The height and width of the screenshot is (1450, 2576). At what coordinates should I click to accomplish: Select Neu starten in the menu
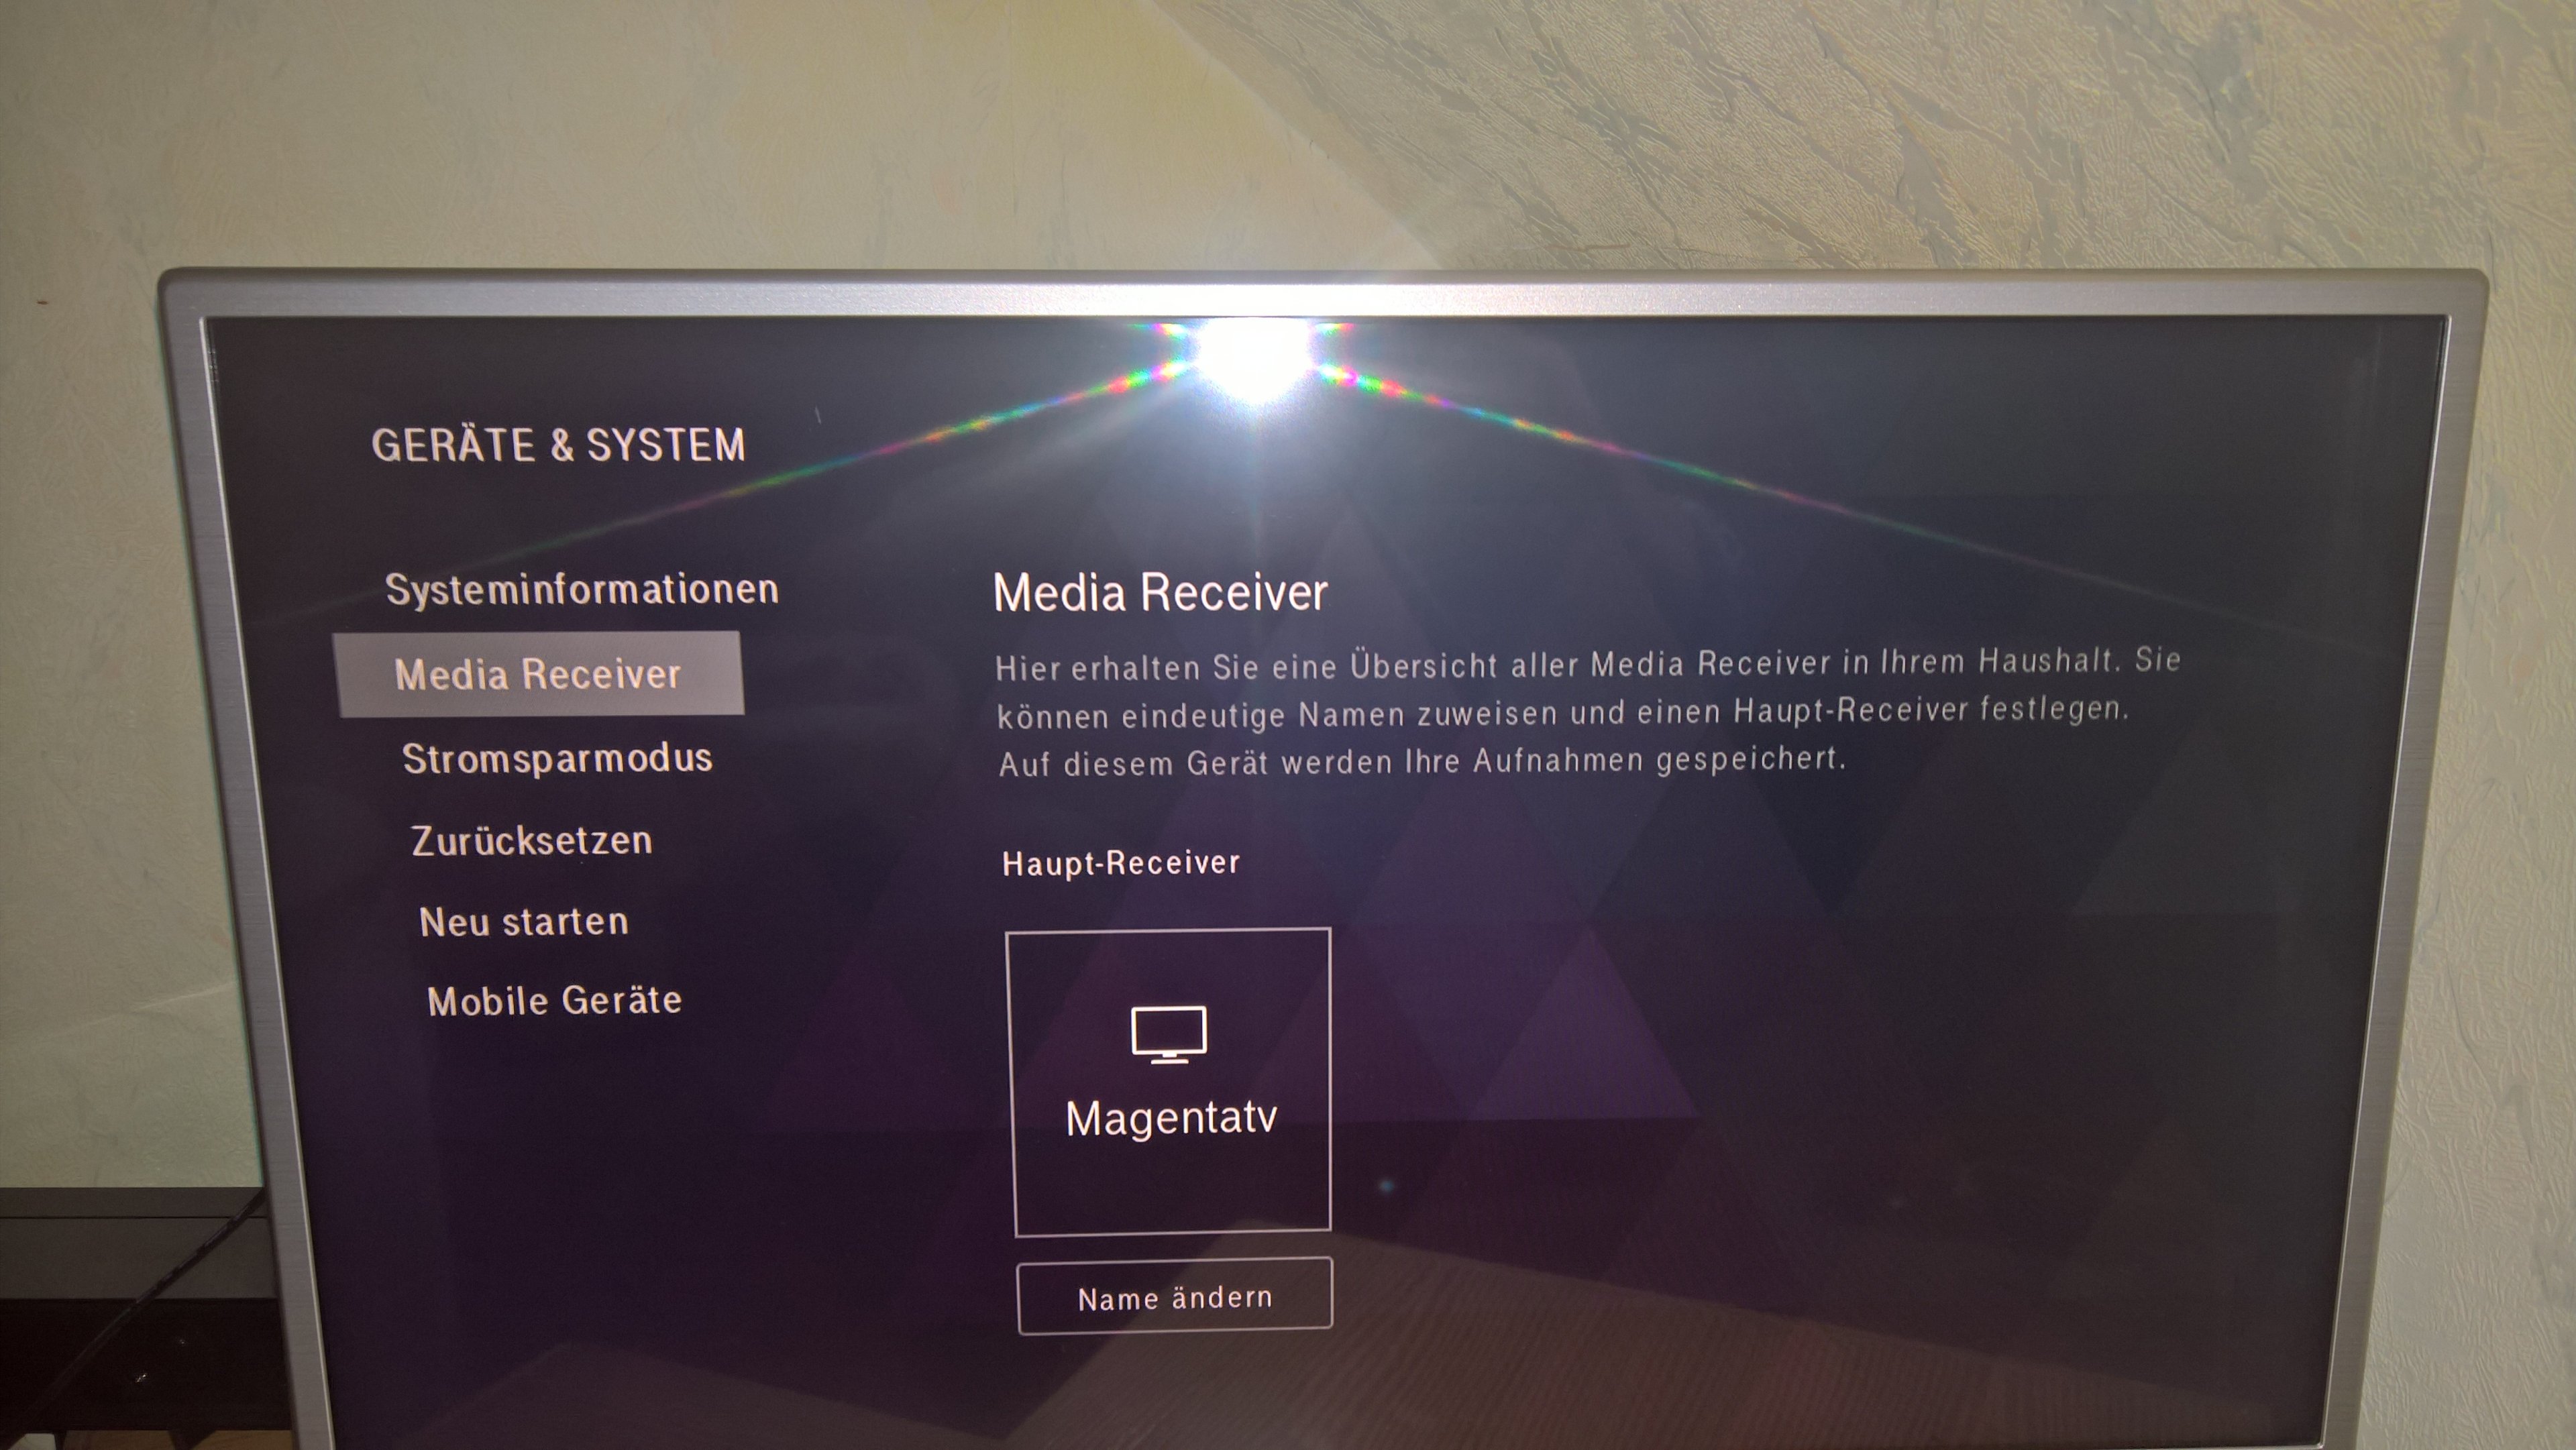click(x=524, y=922)
